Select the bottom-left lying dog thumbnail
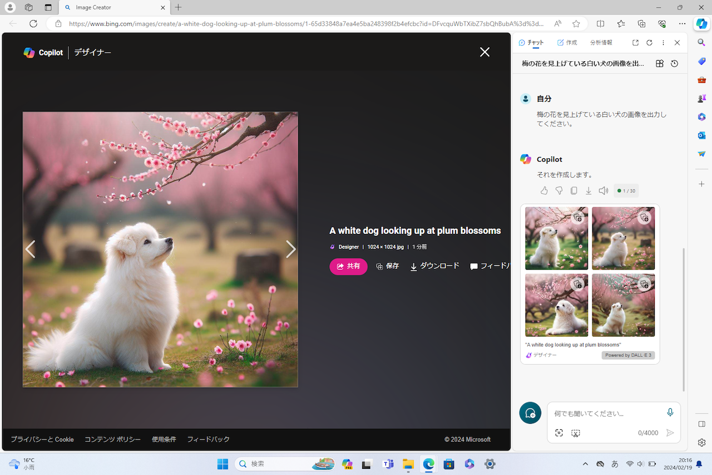Screen dimensions: 712x475 pyautogui.click(x=556, y=305)
